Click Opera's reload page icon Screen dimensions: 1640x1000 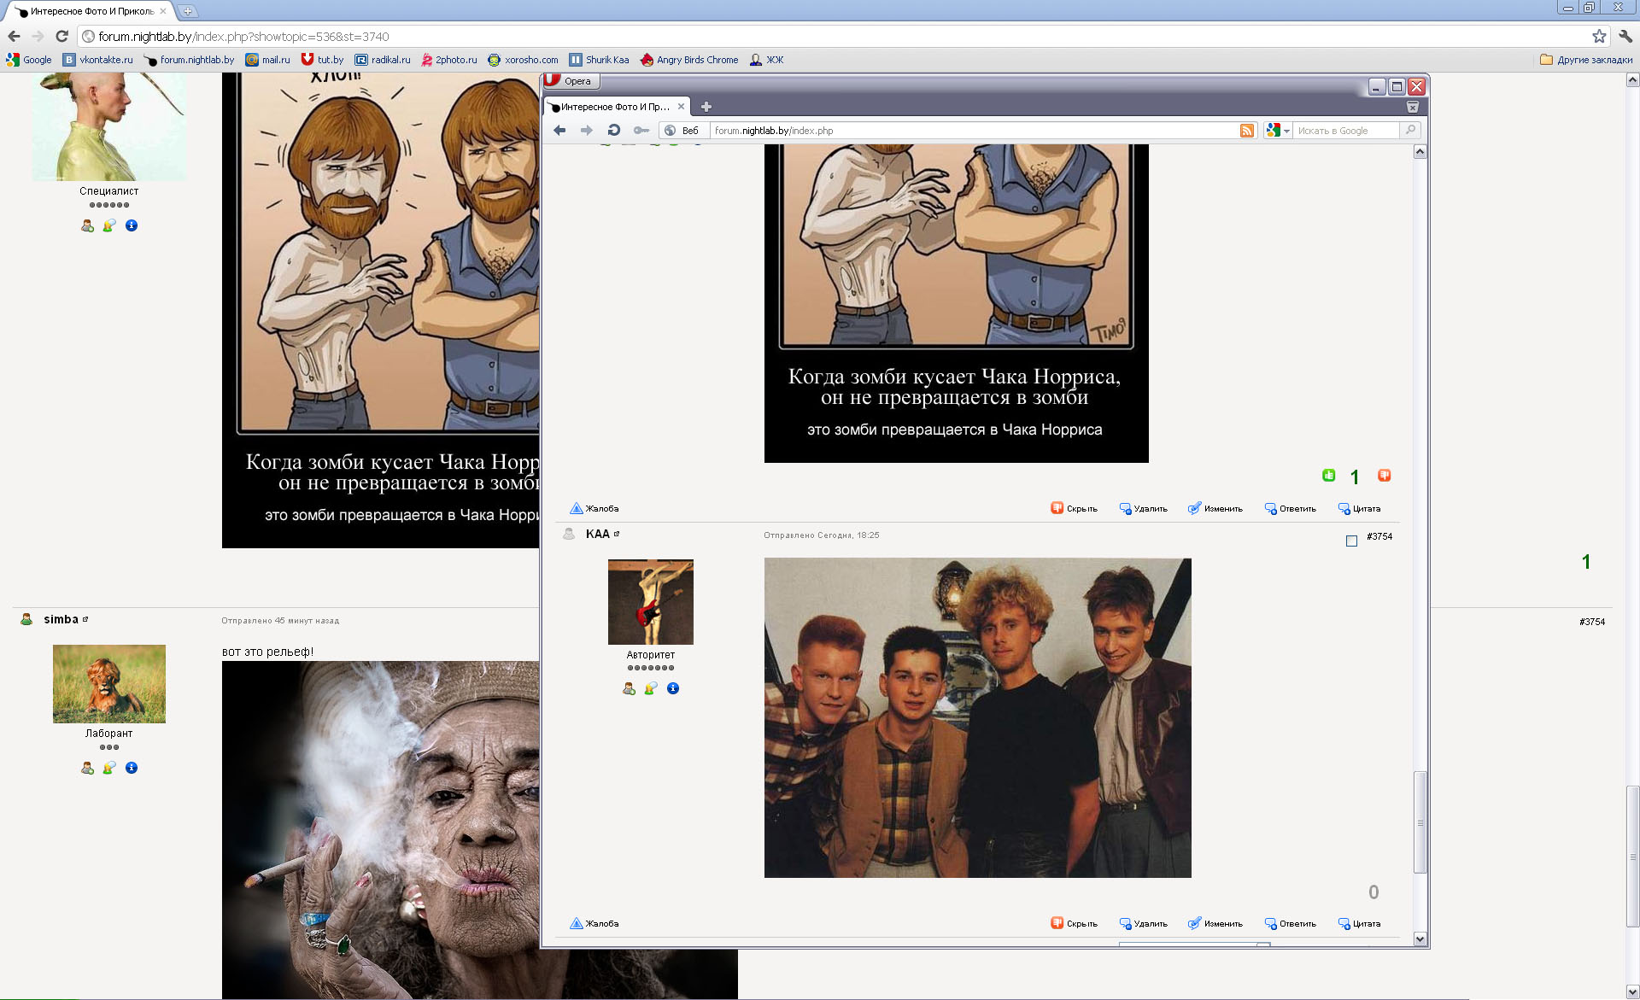(x=613, y=131)
